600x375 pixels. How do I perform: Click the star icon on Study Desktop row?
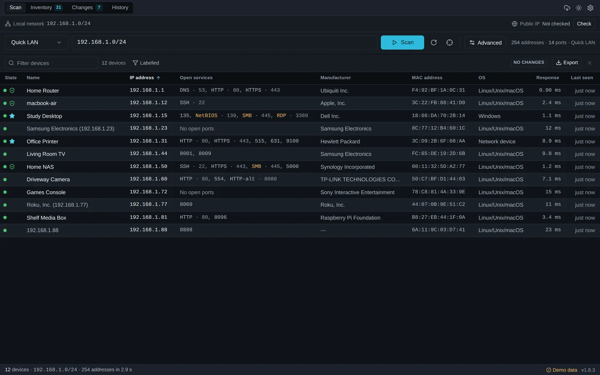pyautogui.click(x=12, y=116)
